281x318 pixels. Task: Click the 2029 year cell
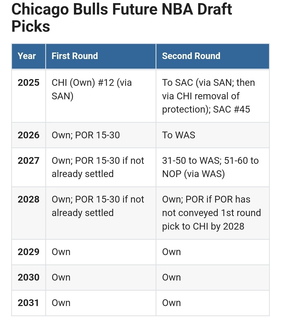coord(29,252)
